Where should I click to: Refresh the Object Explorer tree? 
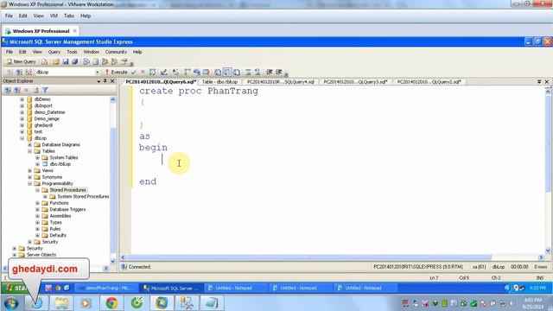pos(36,90)
